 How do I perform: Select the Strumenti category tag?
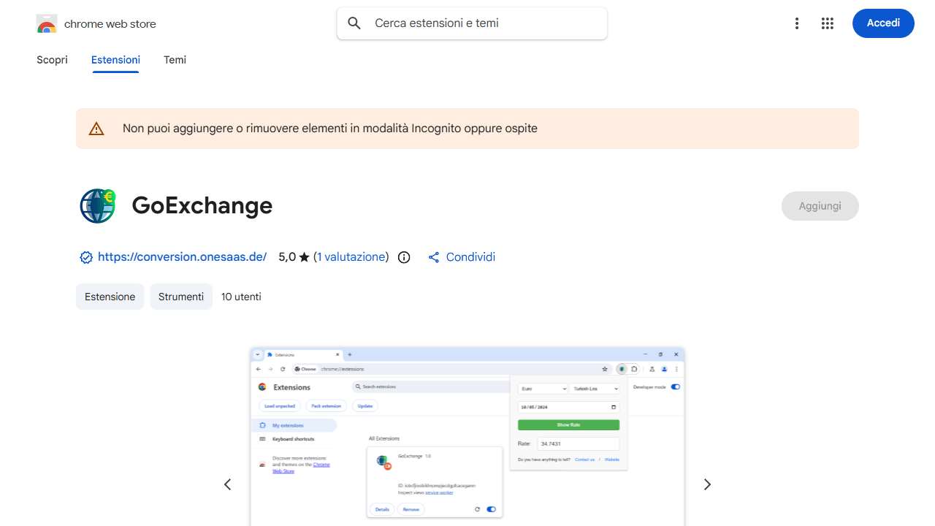180,297
